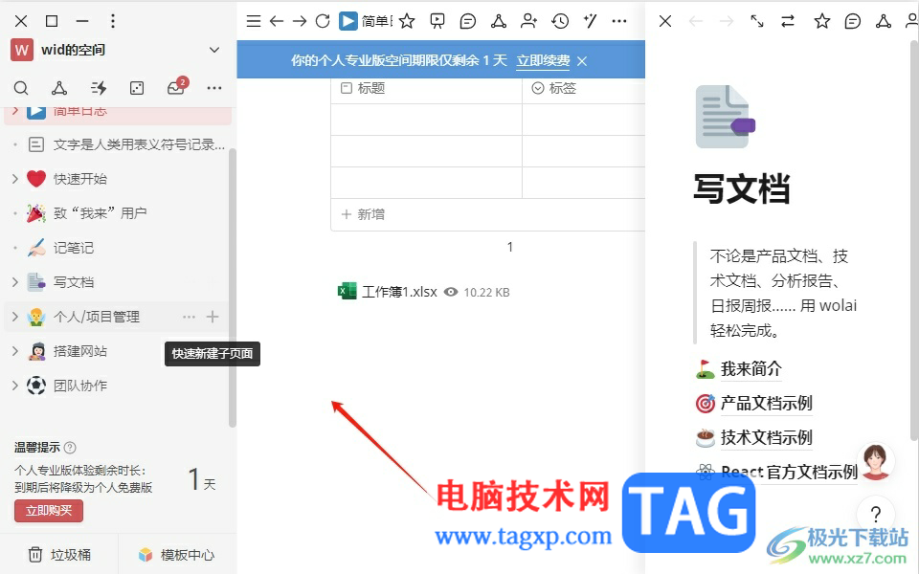Open 技术文档示例 link
Viewport: 919px width, 574px height.
(766, 437)
